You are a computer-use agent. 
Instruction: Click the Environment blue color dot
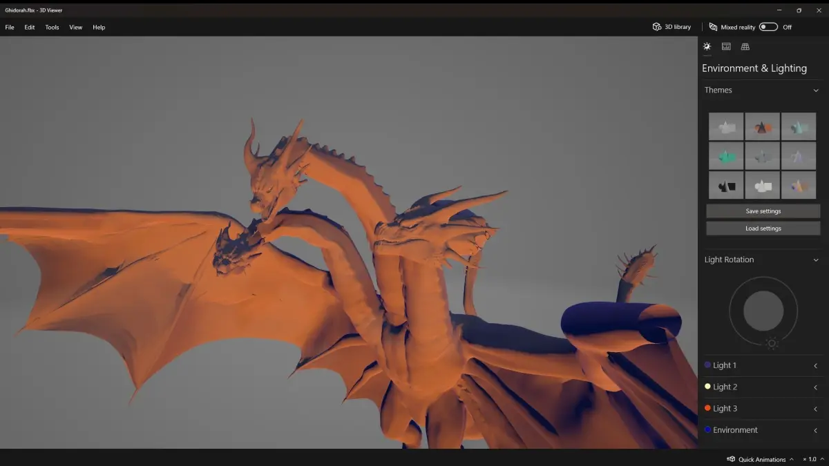pos(707,429)
